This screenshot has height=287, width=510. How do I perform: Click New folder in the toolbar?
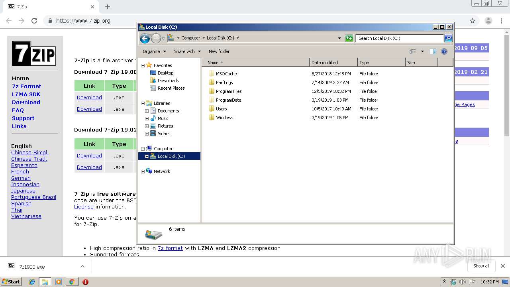click(219, 51)
